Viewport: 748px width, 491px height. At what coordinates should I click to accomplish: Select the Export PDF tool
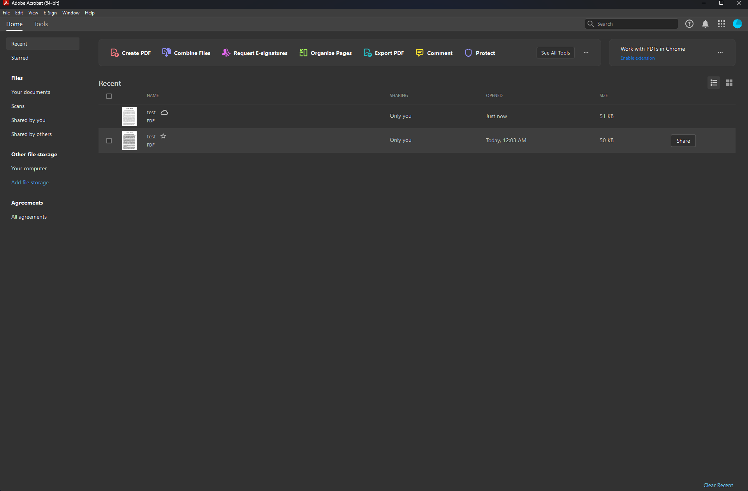384,53
